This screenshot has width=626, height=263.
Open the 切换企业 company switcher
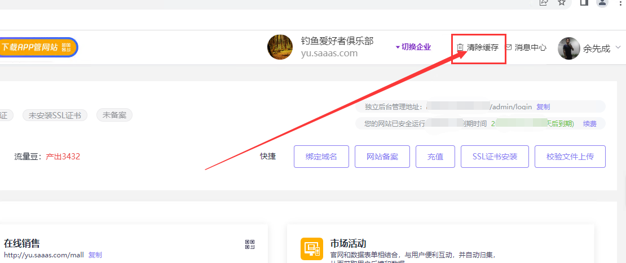[x=413, y=47]
